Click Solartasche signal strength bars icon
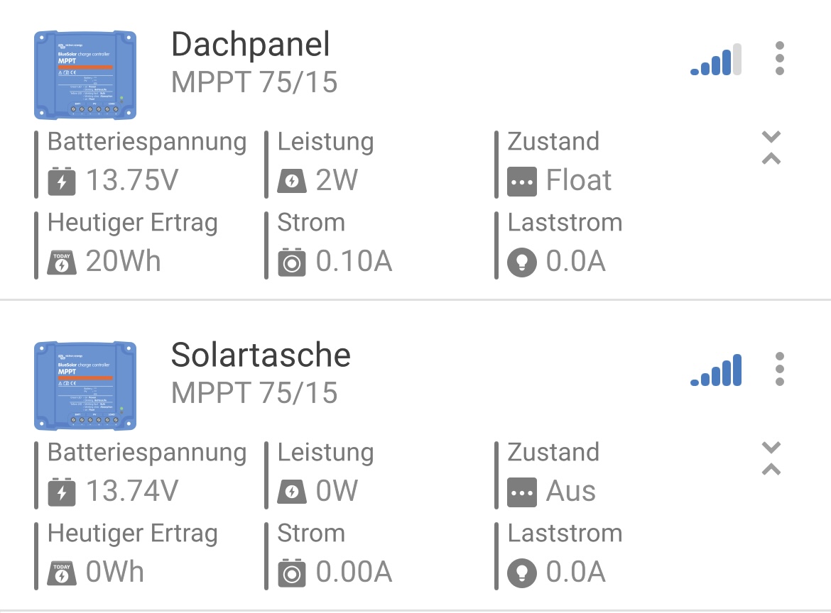This screenshot has width=831, height=613. [x=716, y=371]
